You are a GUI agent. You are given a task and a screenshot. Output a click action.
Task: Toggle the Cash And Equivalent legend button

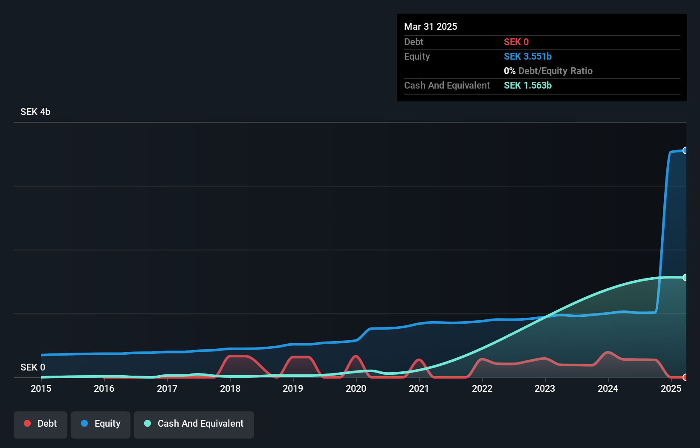click(x=194, y=425)
